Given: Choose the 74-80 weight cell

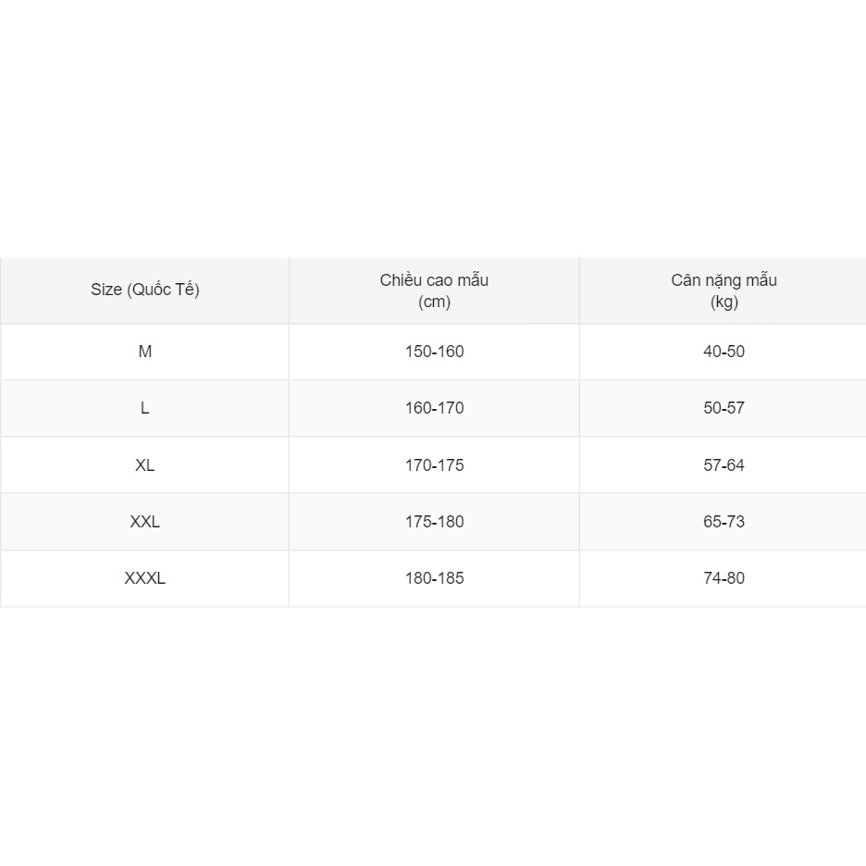Looking at the screenshot, I should (724, 578).
